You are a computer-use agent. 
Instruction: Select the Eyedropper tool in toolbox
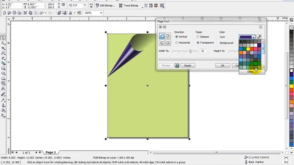tap(3, 100)
